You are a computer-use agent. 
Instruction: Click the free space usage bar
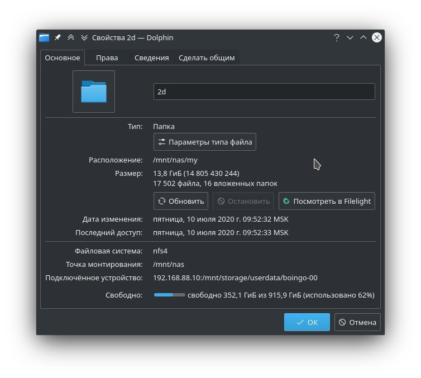[169, 295]
